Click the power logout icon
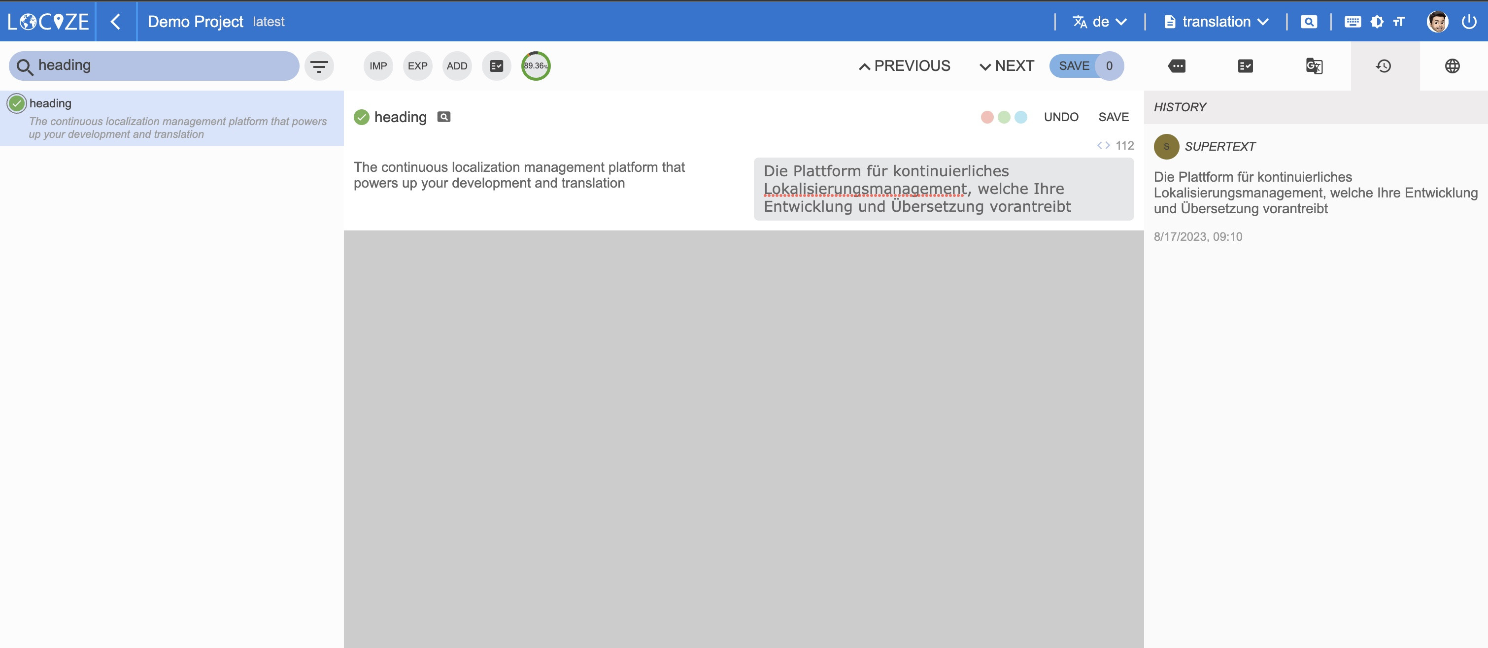1488x648 pixels. tap(1469, 22)
